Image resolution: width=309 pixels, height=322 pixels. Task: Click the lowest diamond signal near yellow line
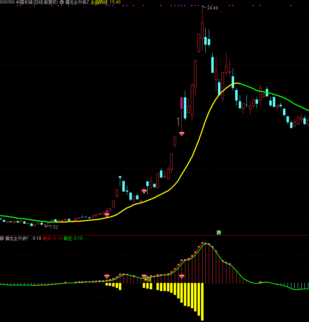tap(107, 215)
